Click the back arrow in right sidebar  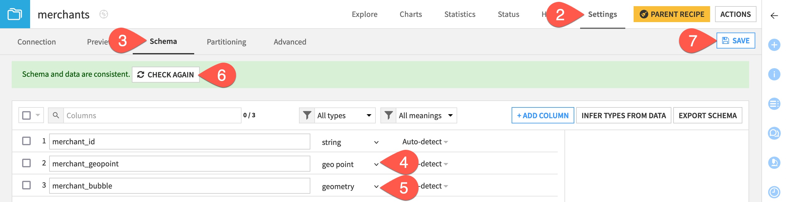pos(774,16)
